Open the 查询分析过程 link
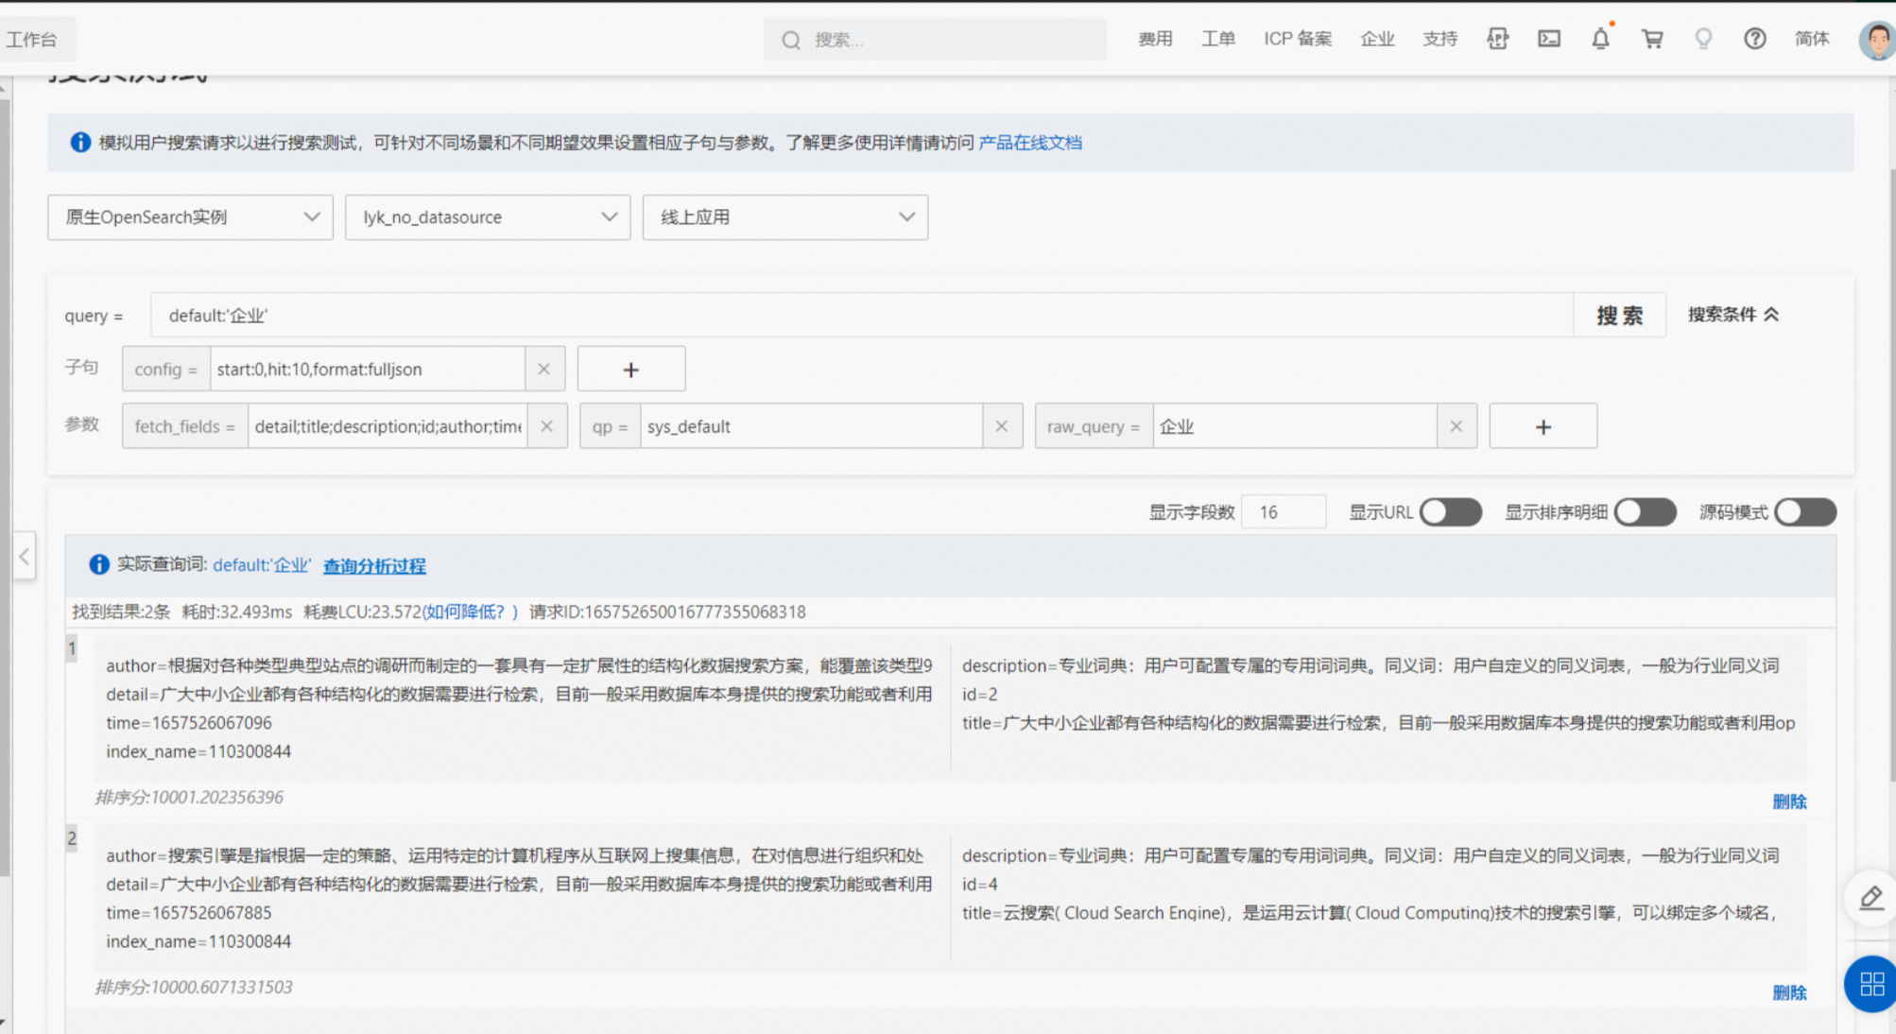Viewport: 1896px width, 1034px height. (374, 565)
